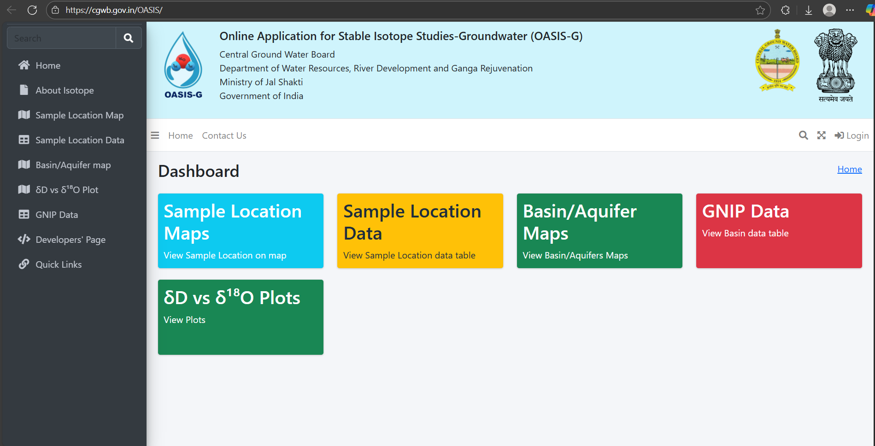The image size is (875, 446).
Task: Open browser downloads
Action: coord(808,10)
